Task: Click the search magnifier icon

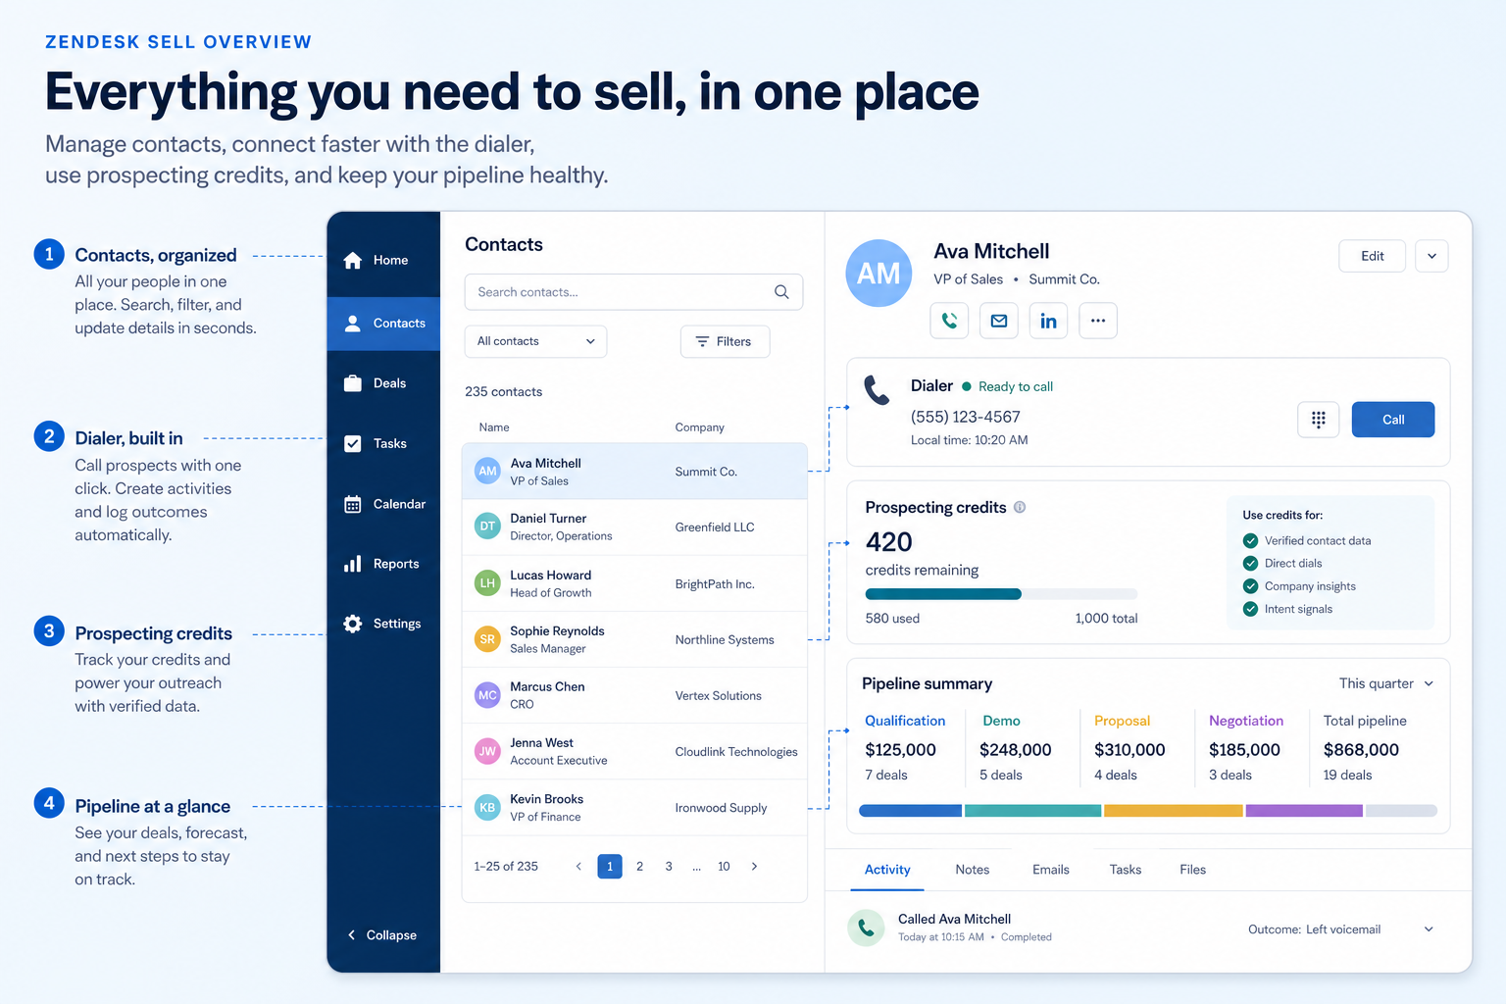Action: tap(781, 292)
